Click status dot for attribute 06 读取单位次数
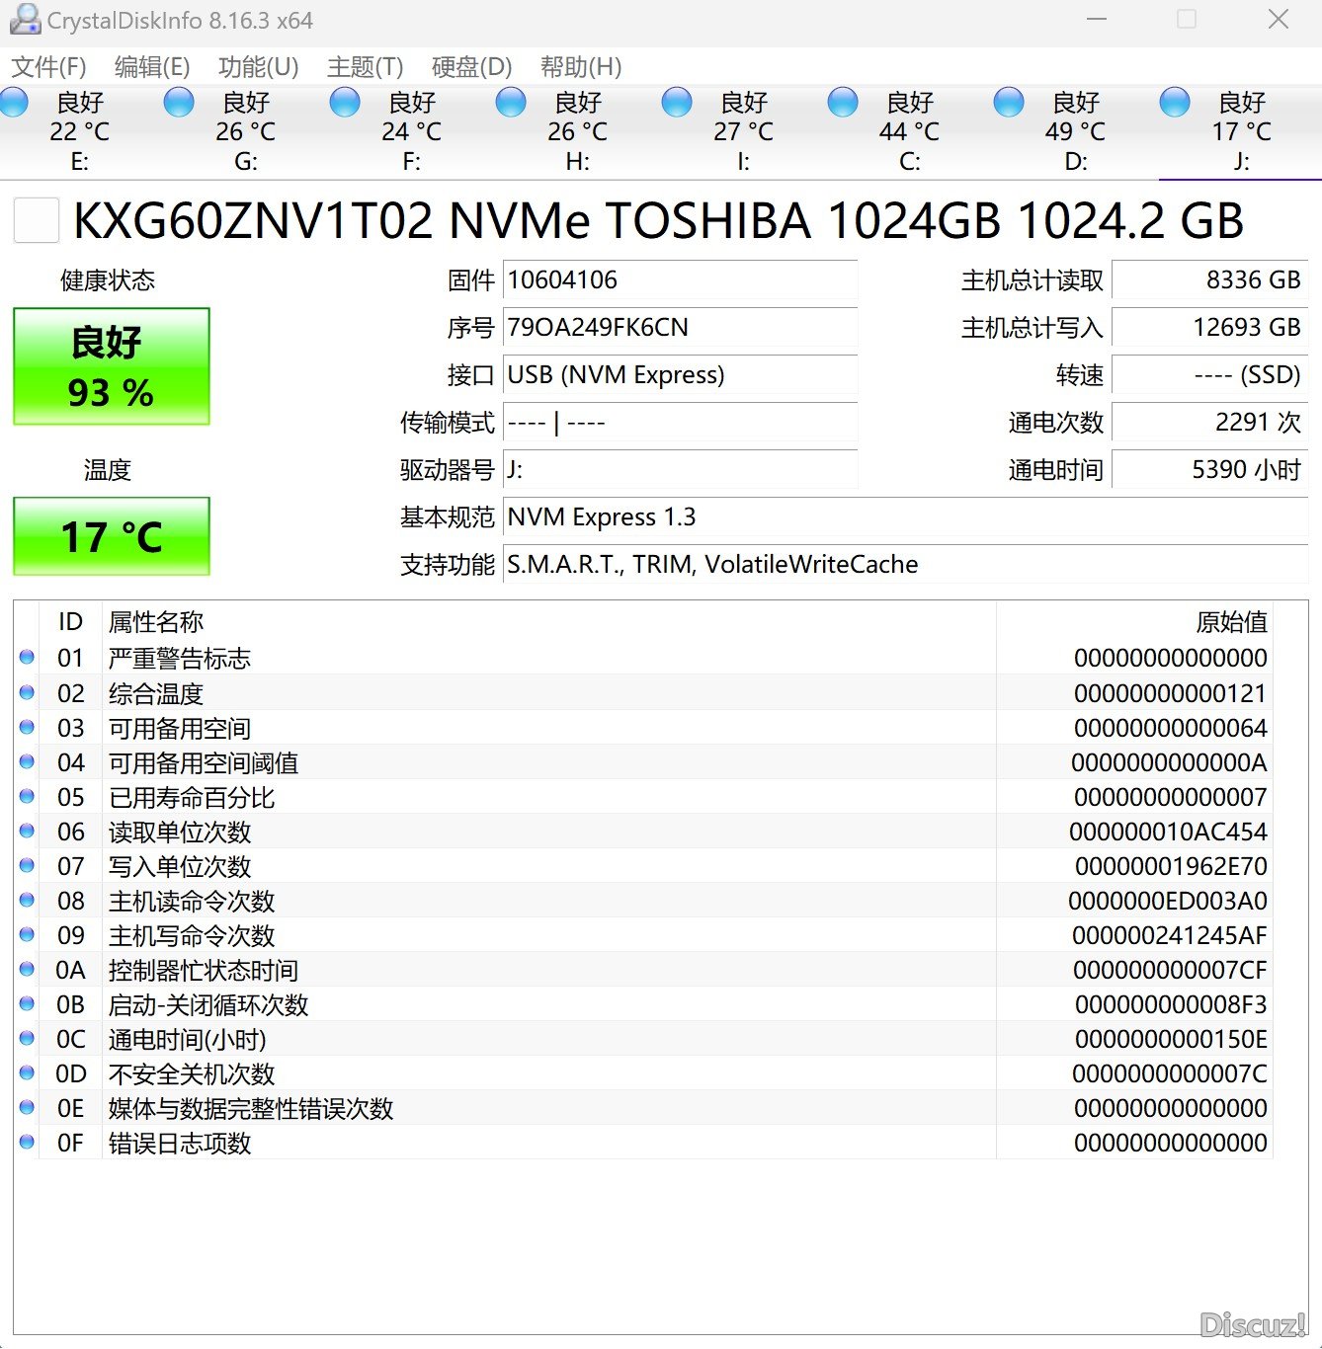This screenshot has height=1349, width=1322. tap(27, 831)
